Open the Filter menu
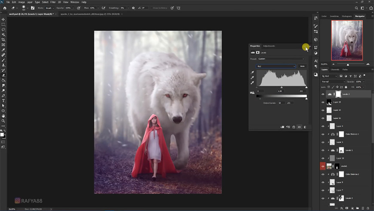 point(53,2)
